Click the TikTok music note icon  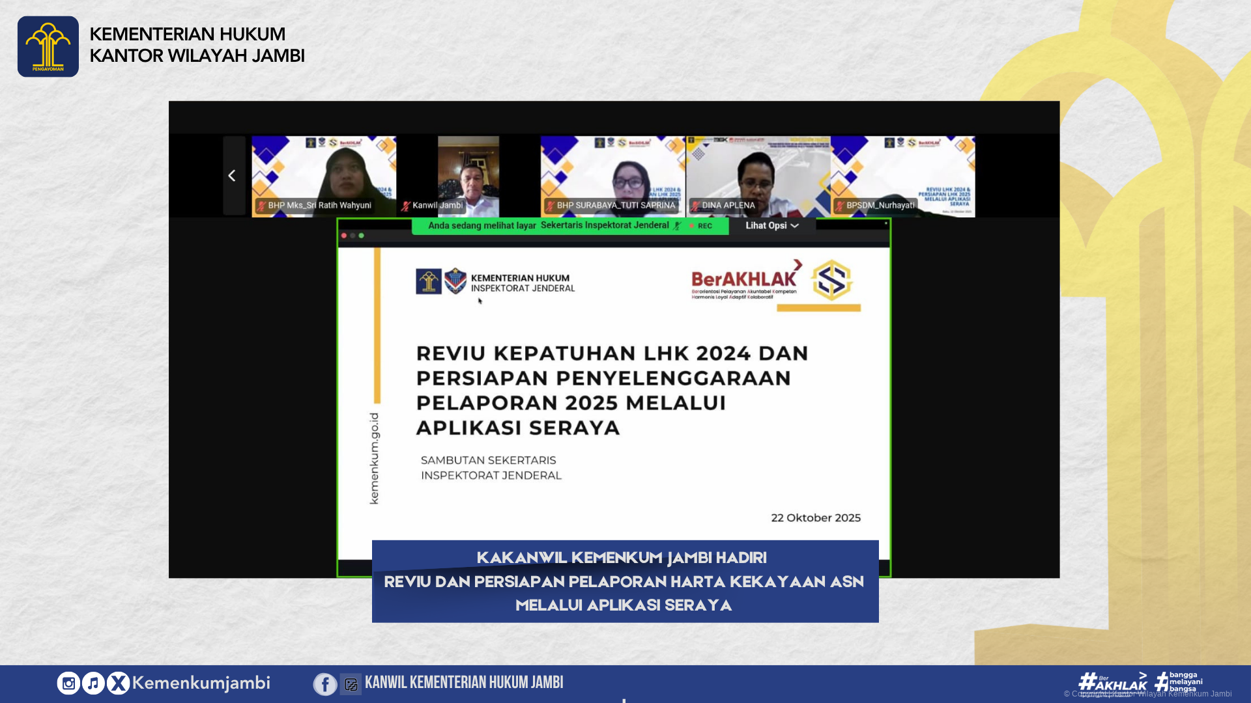[93, 683]
